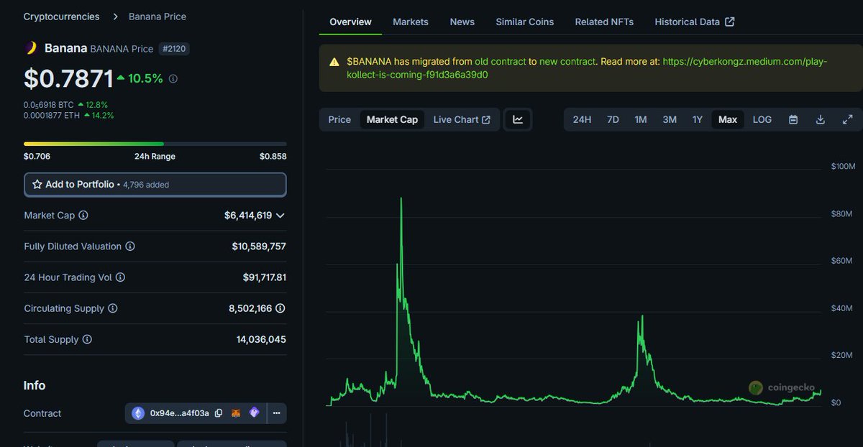Click the Info section heading
The width and height of the screenshot is (863, 447).
coord(35,385)
